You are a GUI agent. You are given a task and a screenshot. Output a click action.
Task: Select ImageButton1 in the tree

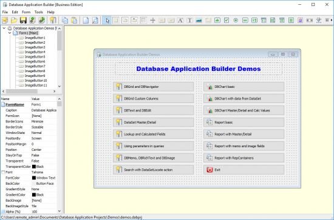point(35,38)
